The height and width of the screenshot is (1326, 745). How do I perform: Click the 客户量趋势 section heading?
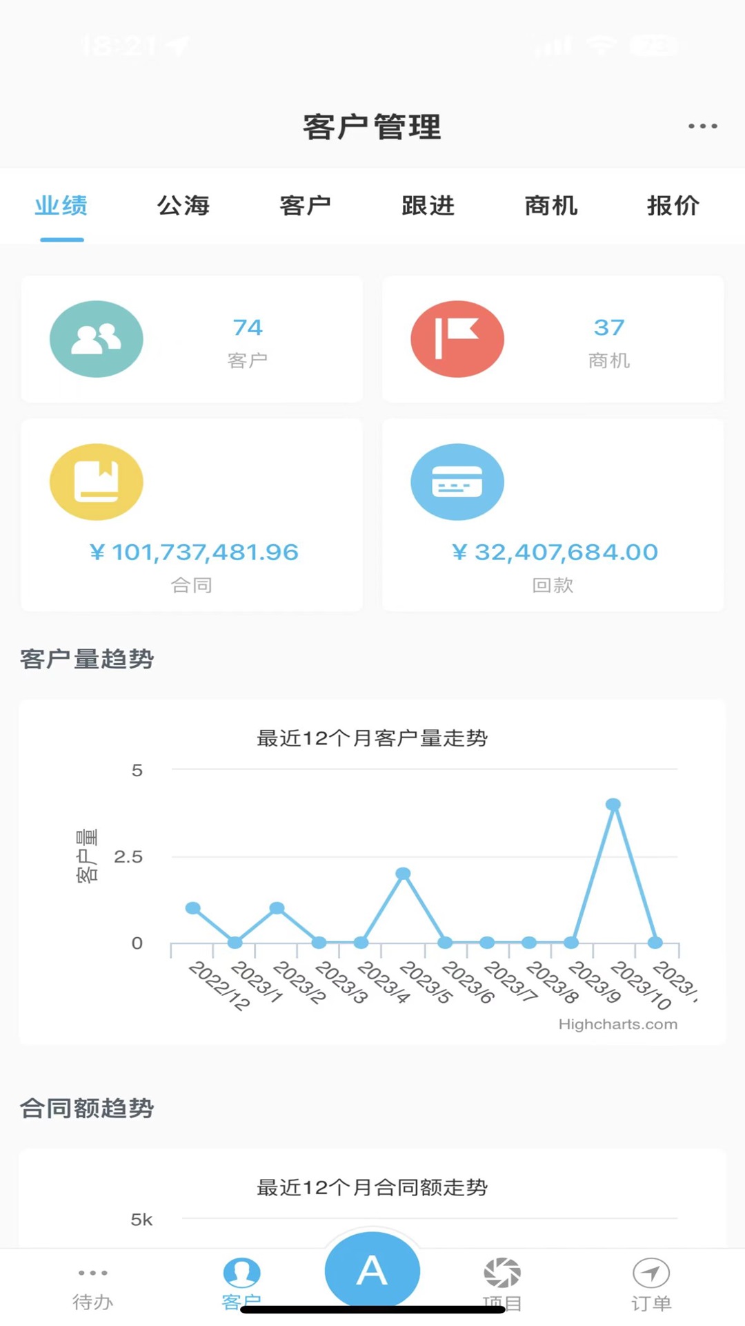[x=87, y=660]
